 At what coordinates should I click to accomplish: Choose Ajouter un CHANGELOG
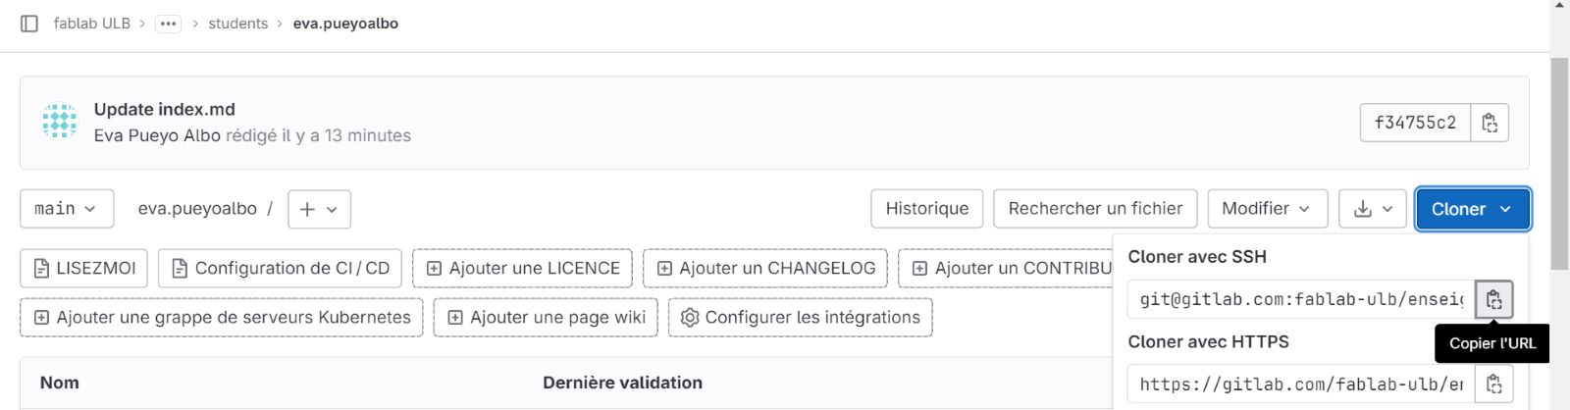pos(765,268)
